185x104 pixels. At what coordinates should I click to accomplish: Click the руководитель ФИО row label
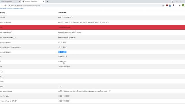coord(6,32)
